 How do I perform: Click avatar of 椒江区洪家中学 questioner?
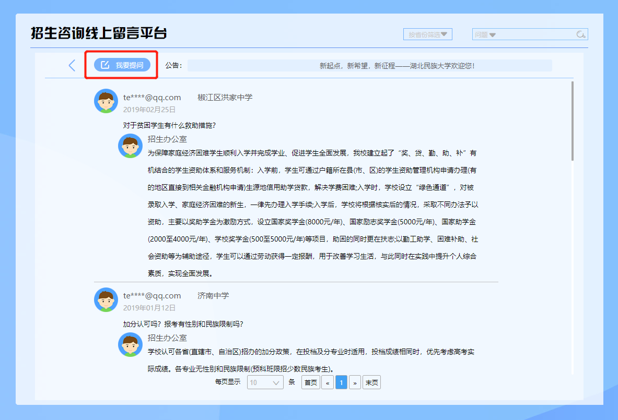[x=106, y=101]
